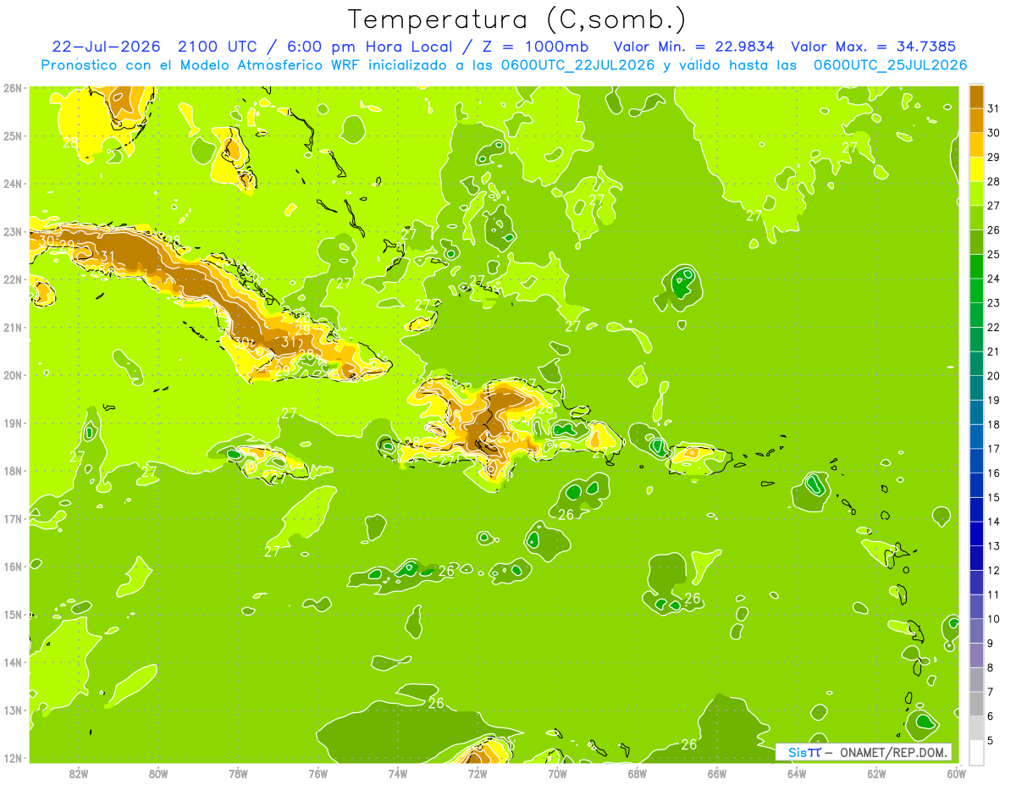Click the 80W longitude axis label
The height and width of the screenshot is (785, 1016).
coord(158,772)
